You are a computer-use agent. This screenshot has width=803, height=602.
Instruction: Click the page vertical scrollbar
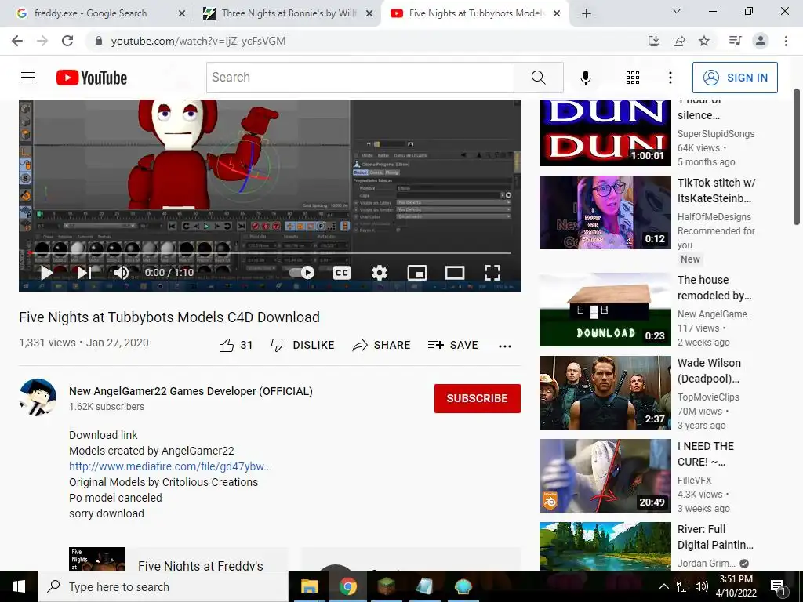tap(797, 157)
